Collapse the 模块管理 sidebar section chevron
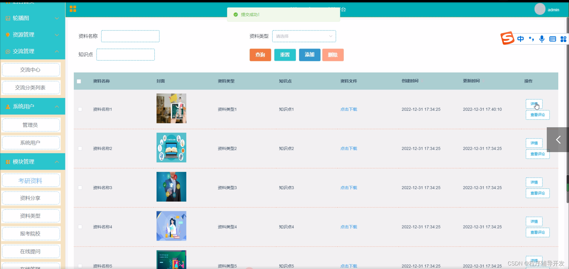This screenshot has height=269, width=569. coord(57,162)
